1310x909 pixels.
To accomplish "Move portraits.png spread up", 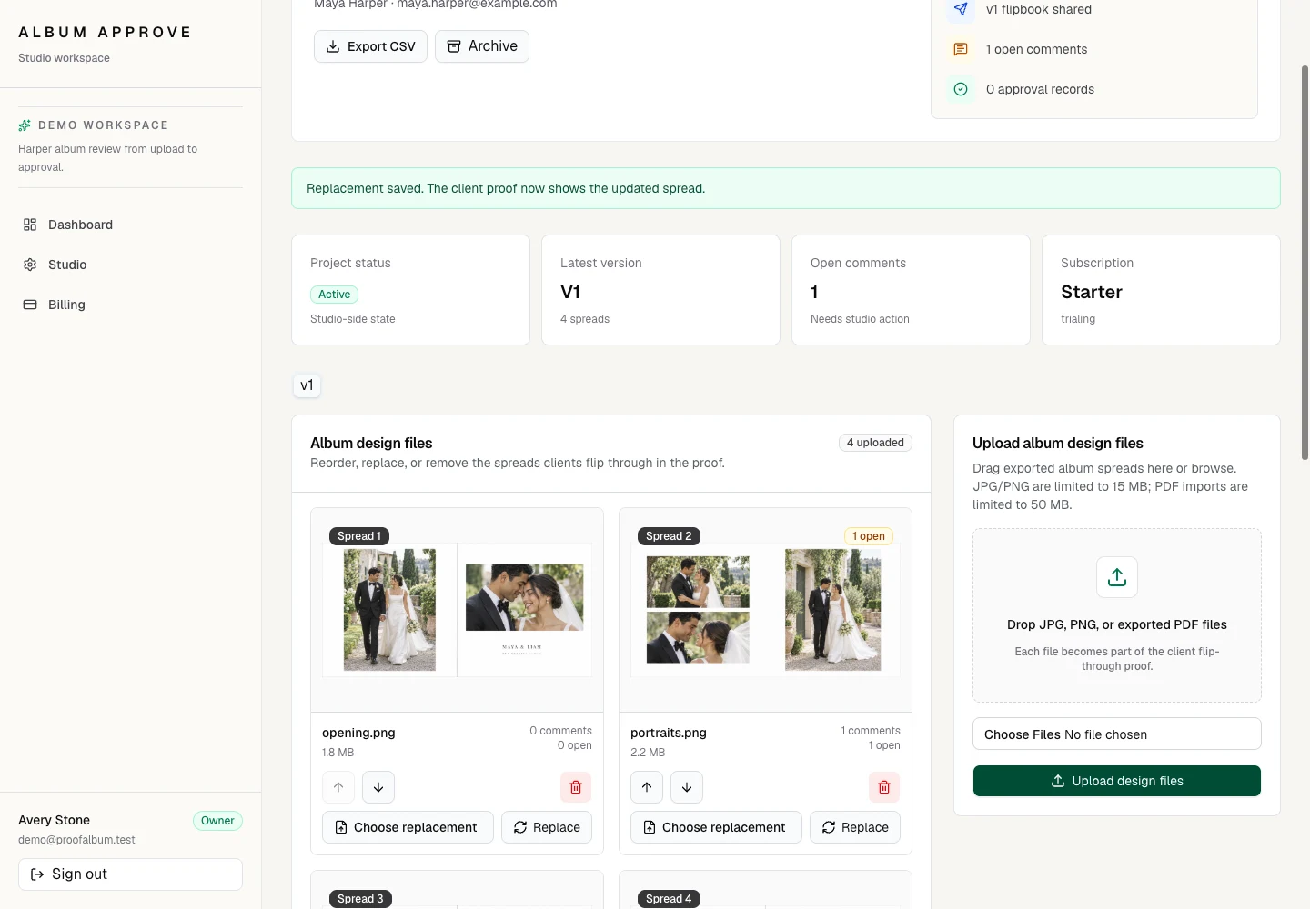I will [x=647, y=787].
